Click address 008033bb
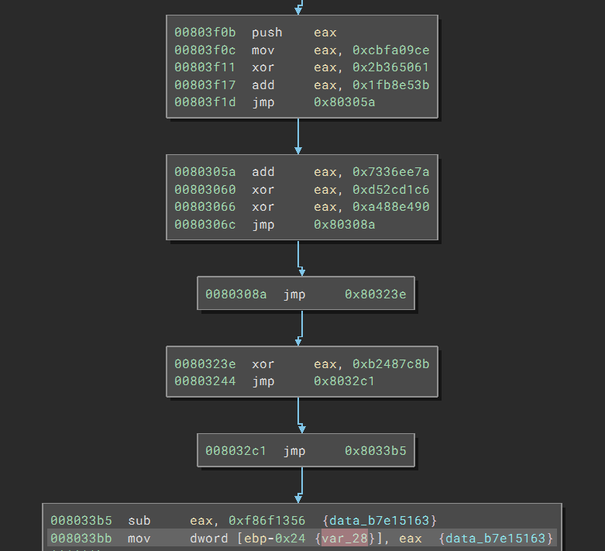Screen dimensions: 605x551 81,539
